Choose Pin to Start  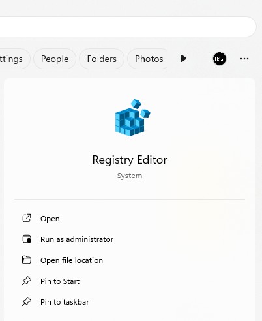point(60,281)
